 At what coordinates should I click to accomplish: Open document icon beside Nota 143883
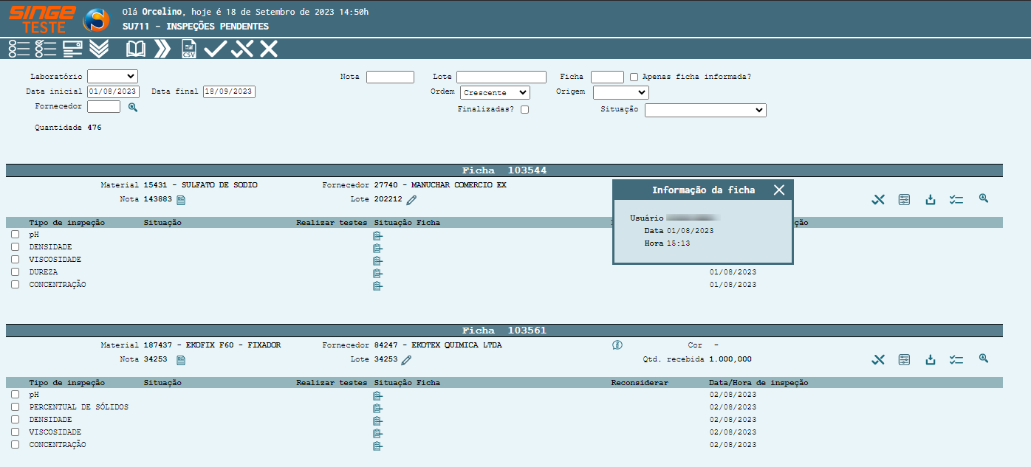click(181, 200)
